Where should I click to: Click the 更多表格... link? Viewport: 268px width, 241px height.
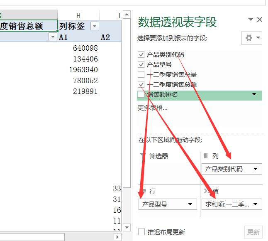pos(152,108)
